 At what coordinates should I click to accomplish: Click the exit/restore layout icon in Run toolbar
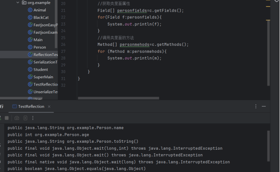pyautogui.click(x=25, y=118)
